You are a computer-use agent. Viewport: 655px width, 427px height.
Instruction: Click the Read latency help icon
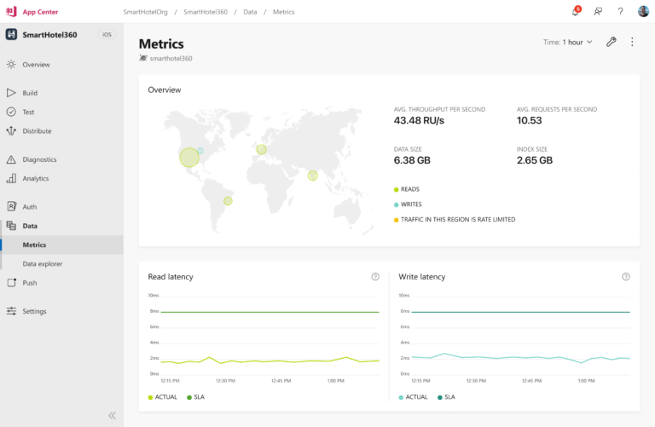[x=375, y=277]
